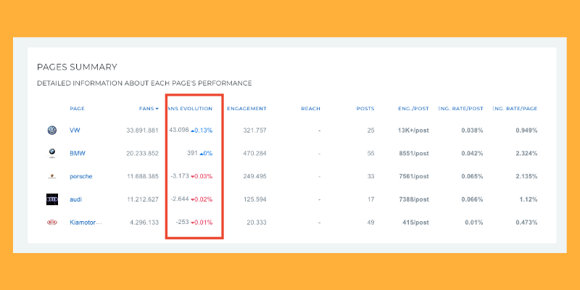
Task: Click the 8551/post value for BMW
Action: [414, 153]
